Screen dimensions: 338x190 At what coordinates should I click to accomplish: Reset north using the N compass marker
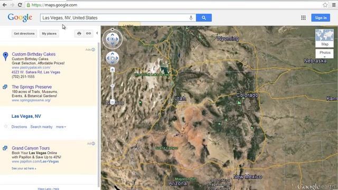(x=112, y=30)
